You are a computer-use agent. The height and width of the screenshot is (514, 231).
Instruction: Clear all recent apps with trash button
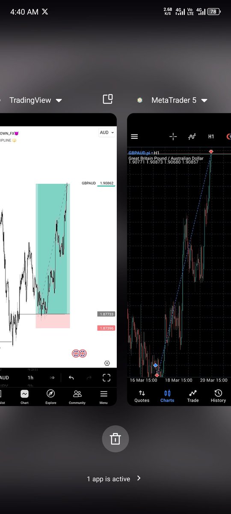(115, 439)
